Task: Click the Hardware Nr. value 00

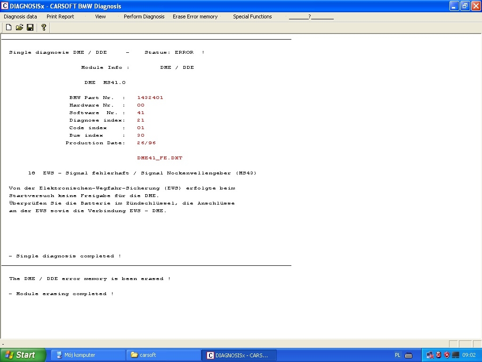Action: pos(141,105)
